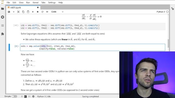Open Running Terminals and Kernels panel
Viewport: 175px width, 98px height.
[2, 17]
